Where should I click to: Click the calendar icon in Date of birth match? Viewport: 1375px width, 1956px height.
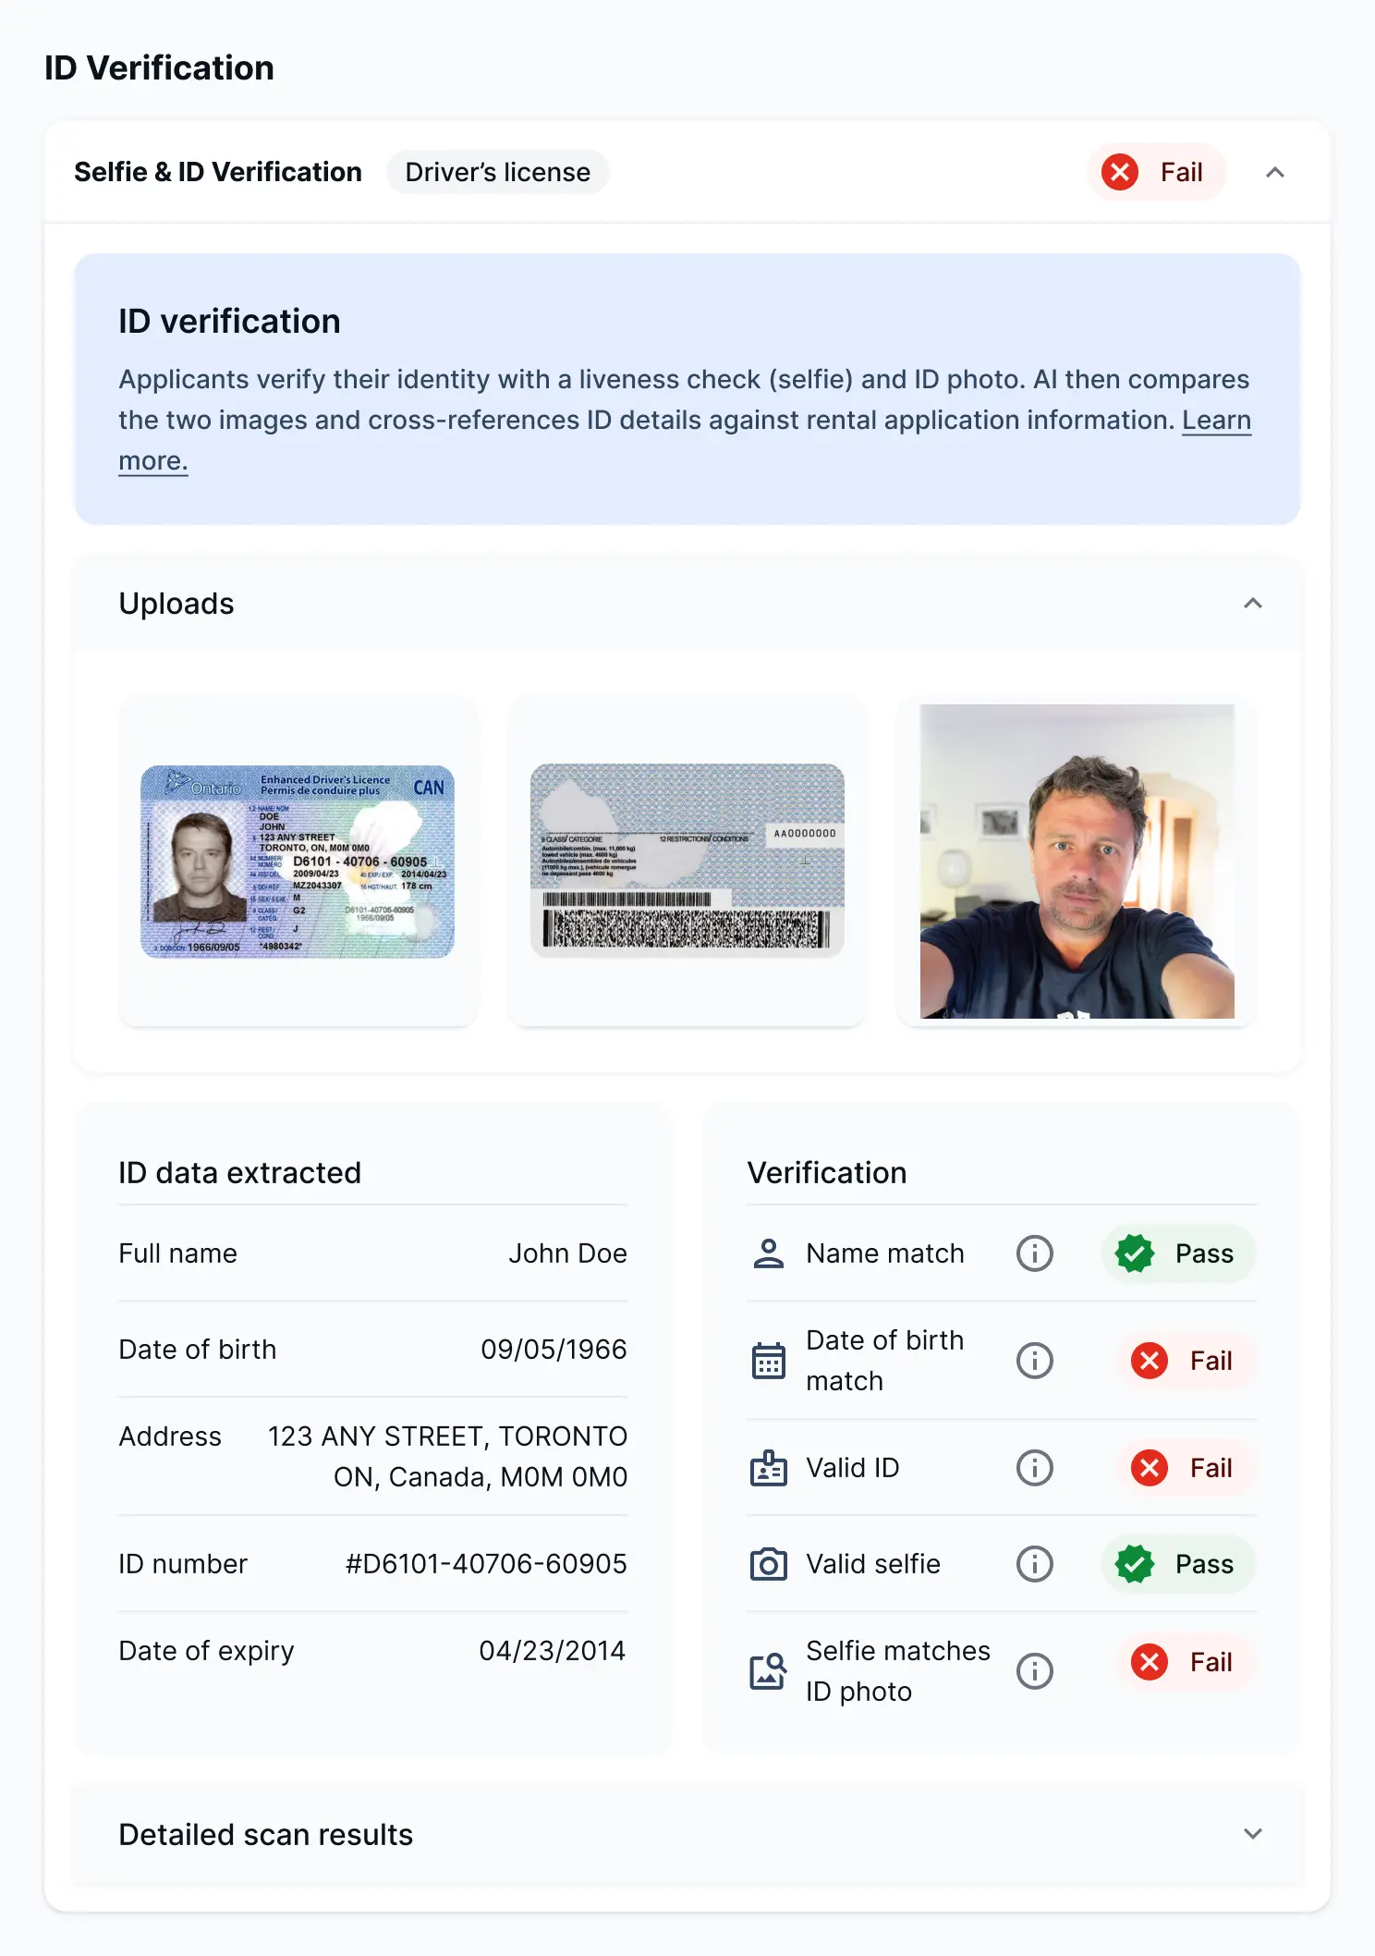tap(768, 1361)
